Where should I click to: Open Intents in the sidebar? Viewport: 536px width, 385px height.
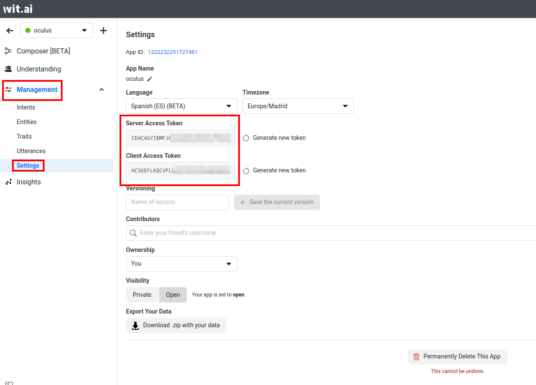[x=26, y=107]
